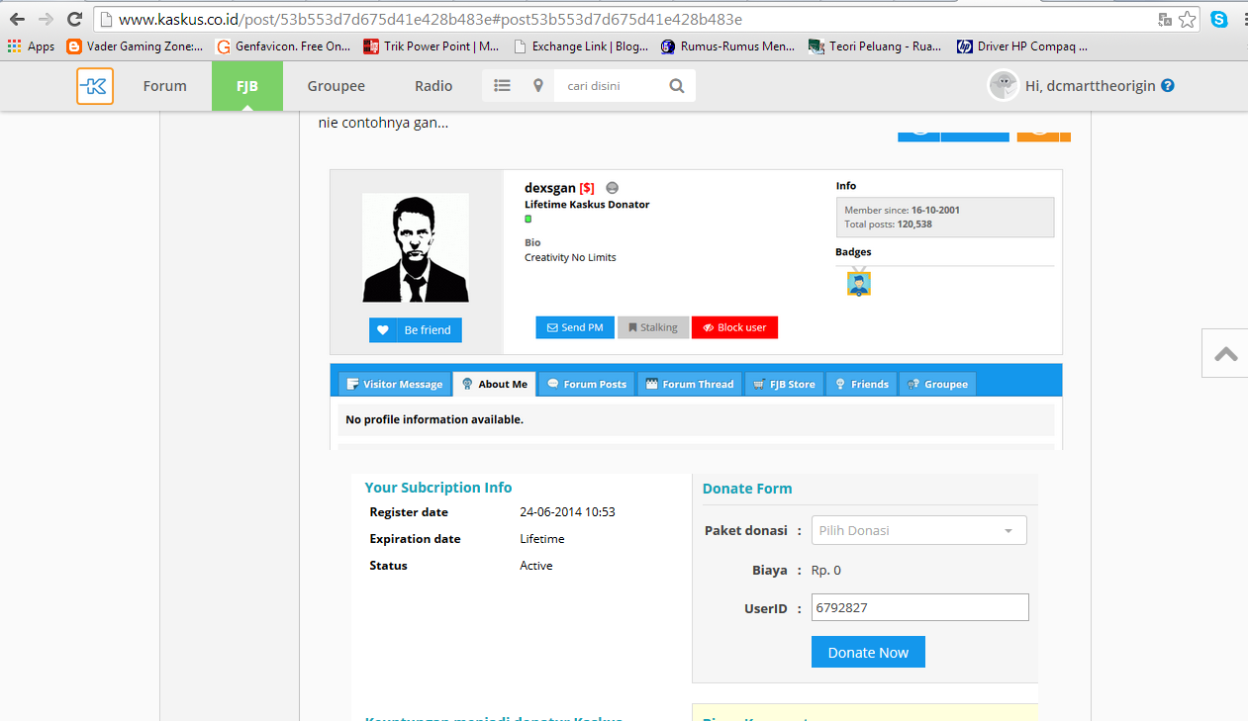Click register date value 24-06-2014 10:53
1248x721 pixels.
[x=567, y=512]
